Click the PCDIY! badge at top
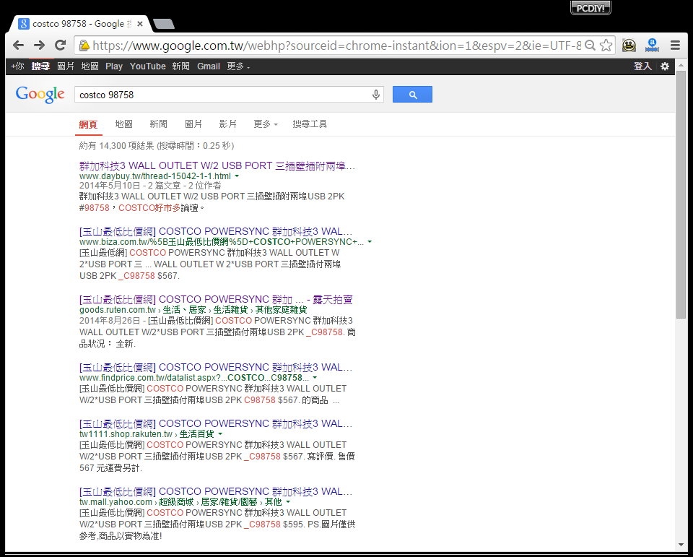693x557 pixels. [x=590, y=8]
